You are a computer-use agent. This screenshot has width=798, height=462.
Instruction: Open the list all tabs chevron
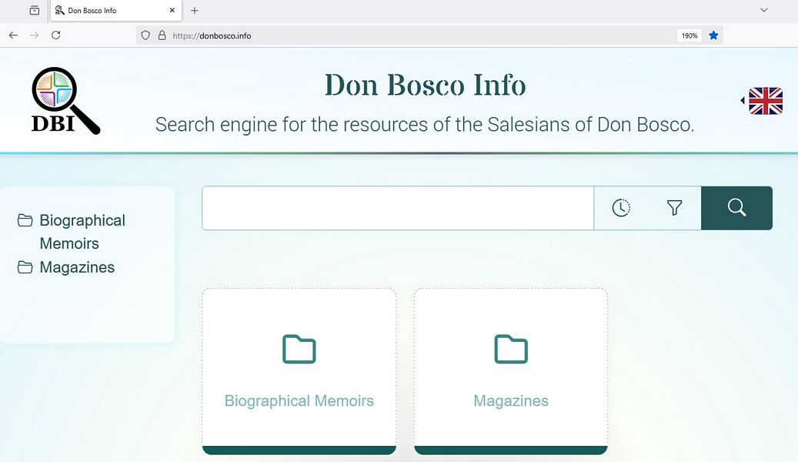(764, 10)
